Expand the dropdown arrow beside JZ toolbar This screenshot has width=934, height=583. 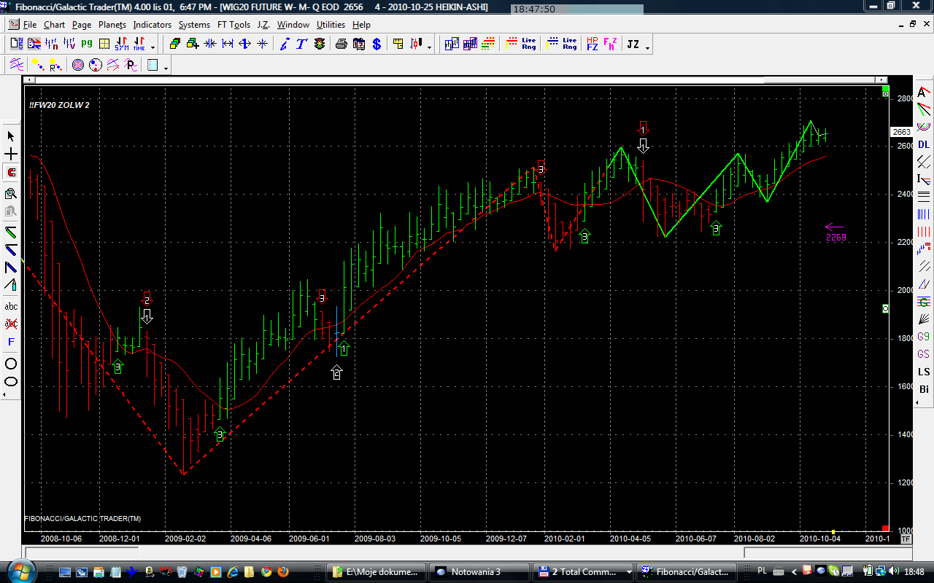(647, 48)
